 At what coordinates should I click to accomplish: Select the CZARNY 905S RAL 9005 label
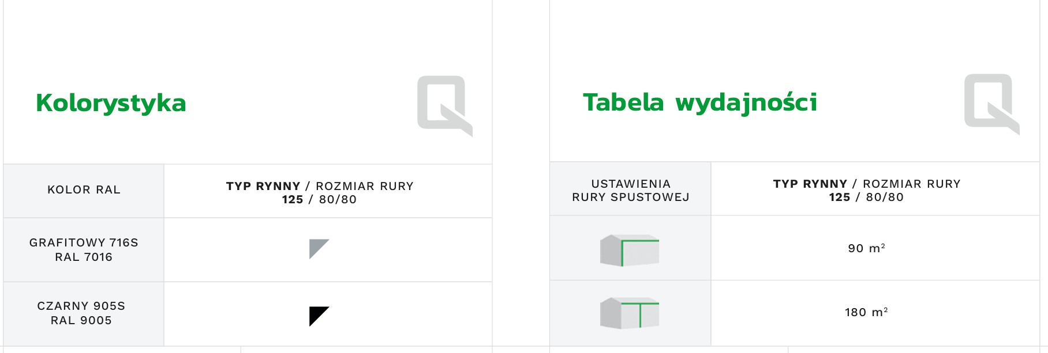click(81, 313)
